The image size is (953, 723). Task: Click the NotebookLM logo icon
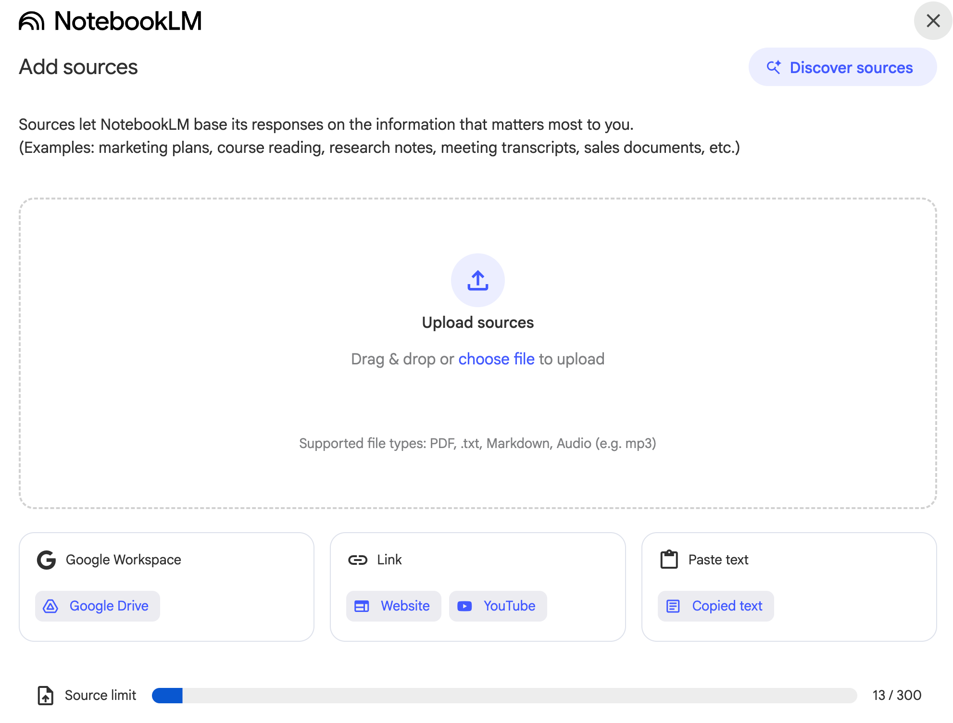pyautogui.click(x=31, y=21)
